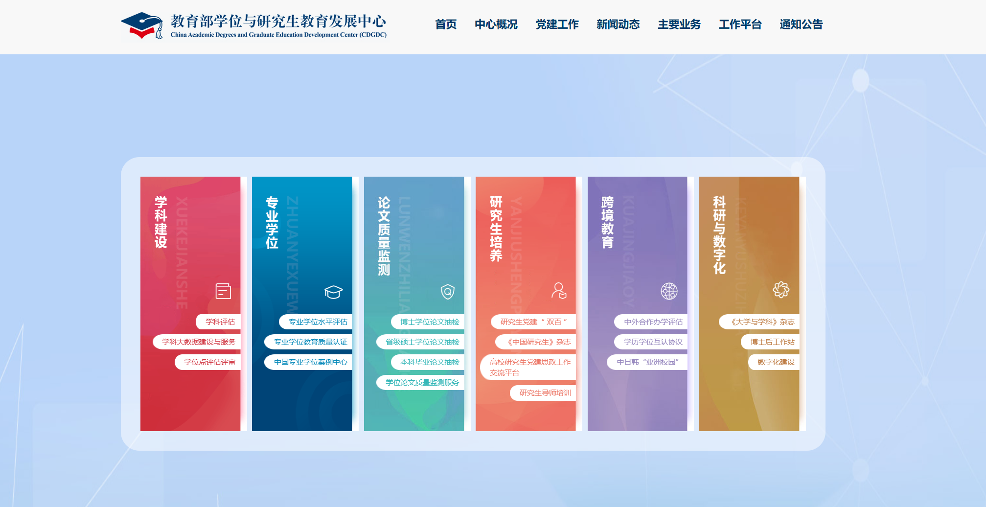Click the document icon in 学科建设 card
The height and width of the screenshot is (507, 986).
[223, 291]
